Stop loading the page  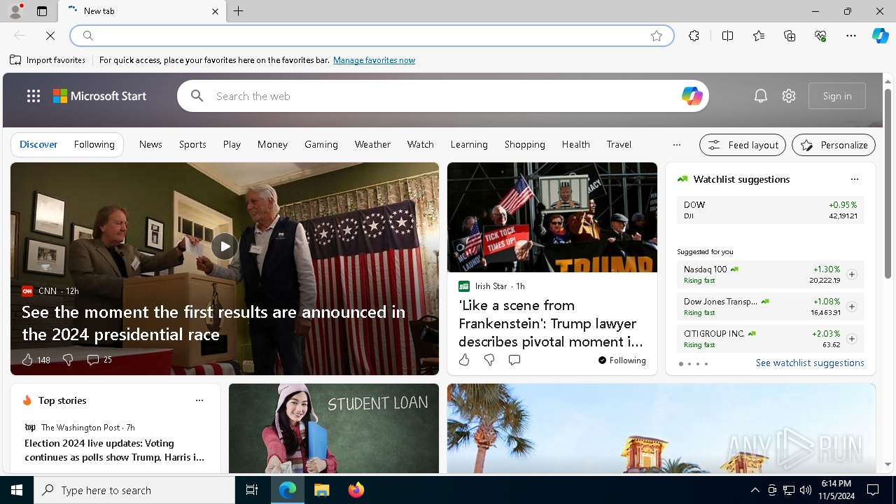tap(50, 36)
